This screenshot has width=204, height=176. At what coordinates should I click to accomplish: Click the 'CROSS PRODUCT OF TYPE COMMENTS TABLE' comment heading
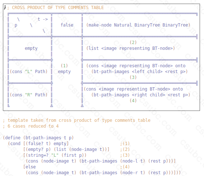tap(58, 8)
